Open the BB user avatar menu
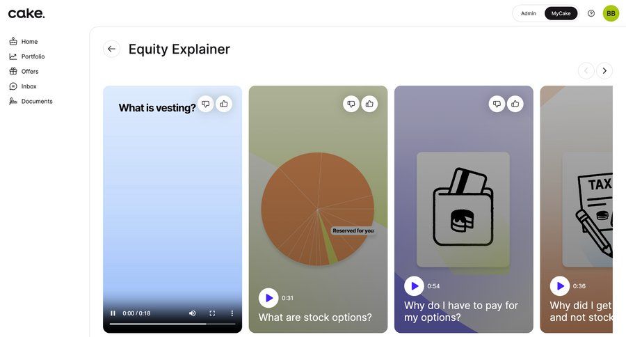 [611, 13]
